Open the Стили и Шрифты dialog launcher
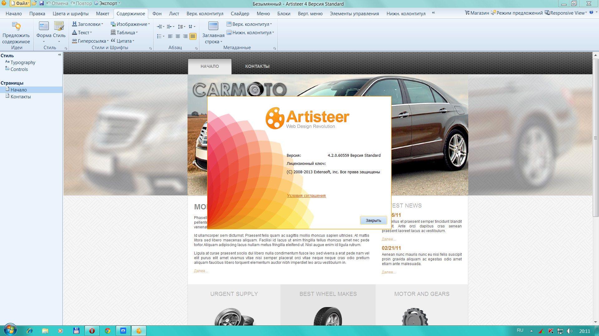 pos(150,49)
